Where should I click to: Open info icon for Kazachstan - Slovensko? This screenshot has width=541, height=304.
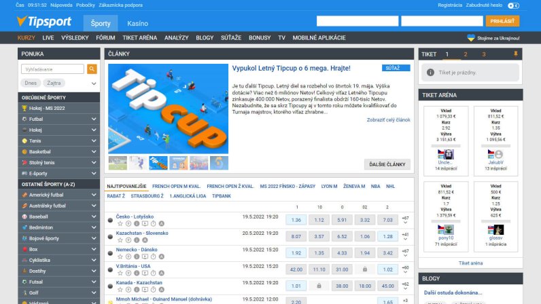click(137, 240)
